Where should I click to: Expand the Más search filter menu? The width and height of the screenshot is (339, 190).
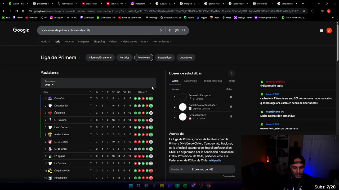click(x=145, y=41)
